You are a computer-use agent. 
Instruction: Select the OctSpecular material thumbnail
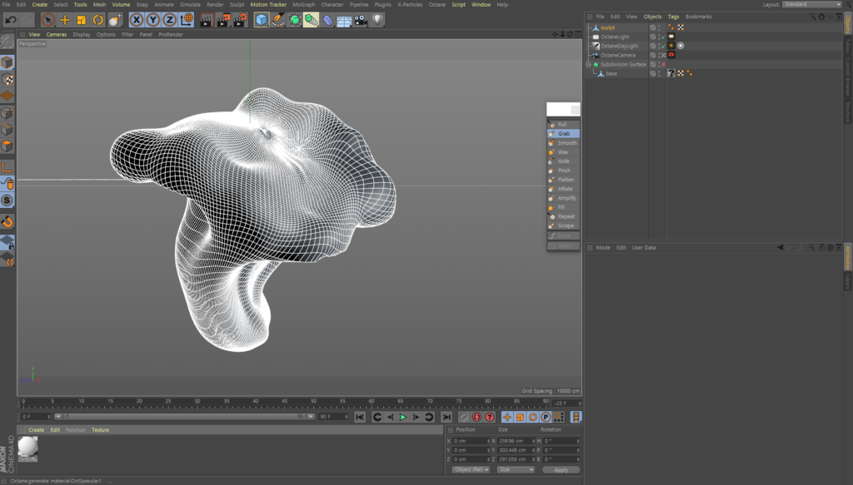point(28,447)
